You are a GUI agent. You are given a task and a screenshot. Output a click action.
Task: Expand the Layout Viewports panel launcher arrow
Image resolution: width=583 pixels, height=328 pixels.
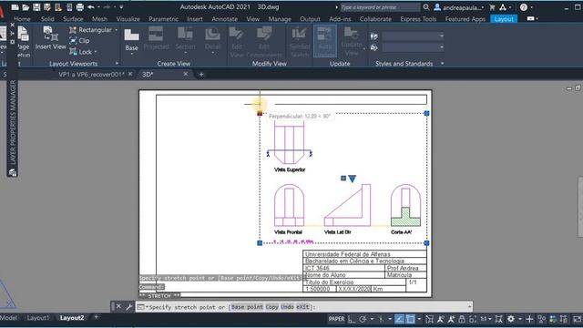117,63
